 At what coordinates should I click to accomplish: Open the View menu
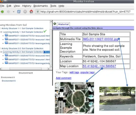coord(17,6)
